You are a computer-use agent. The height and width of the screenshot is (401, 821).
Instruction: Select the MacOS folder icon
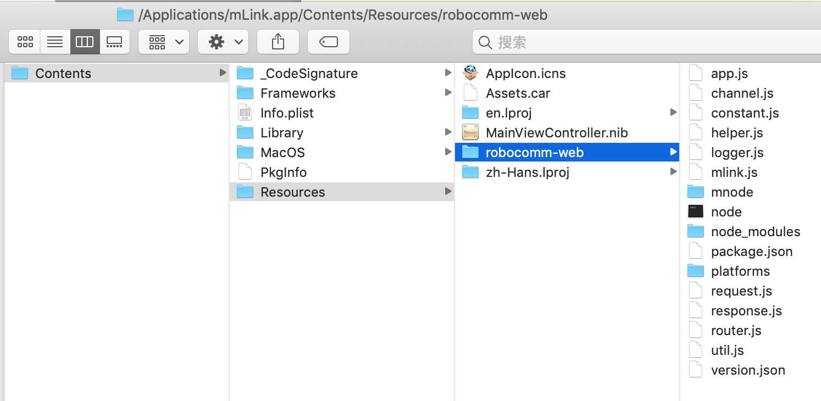pos(245,152)
